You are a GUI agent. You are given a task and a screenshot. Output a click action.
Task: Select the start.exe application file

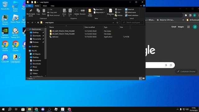pos(54,37)
